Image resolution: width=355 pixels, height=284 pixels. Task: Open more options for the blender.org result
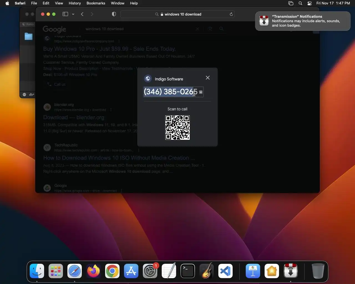tap(111, 110)
